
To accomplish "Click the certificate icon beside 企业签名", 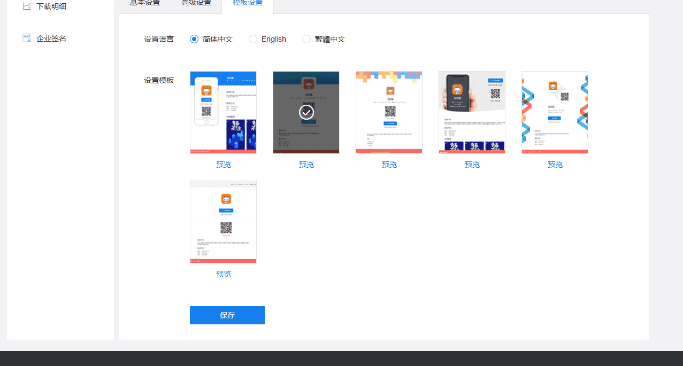I will pyautogui.click(x=27, y=38).
